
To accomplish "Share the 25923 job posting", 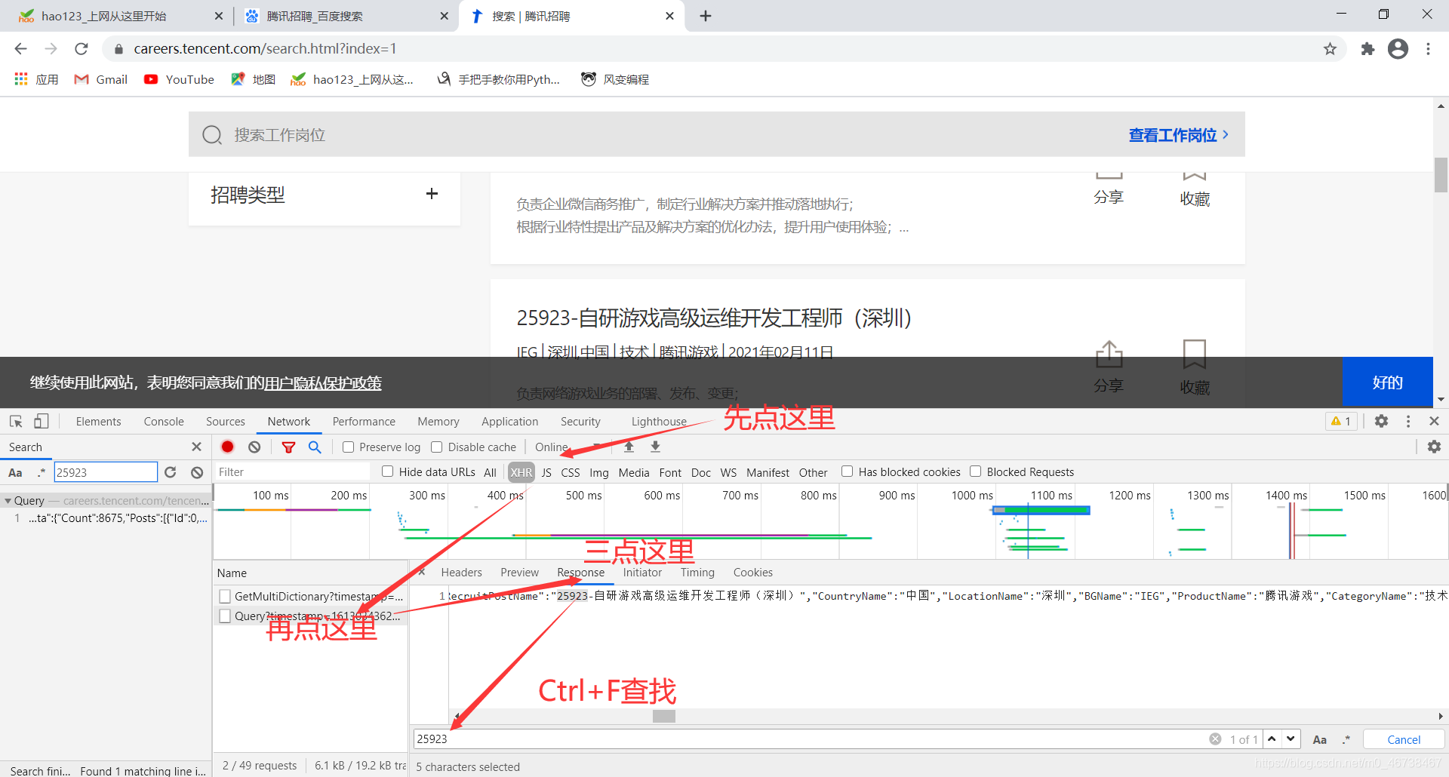I will 1109,367.
